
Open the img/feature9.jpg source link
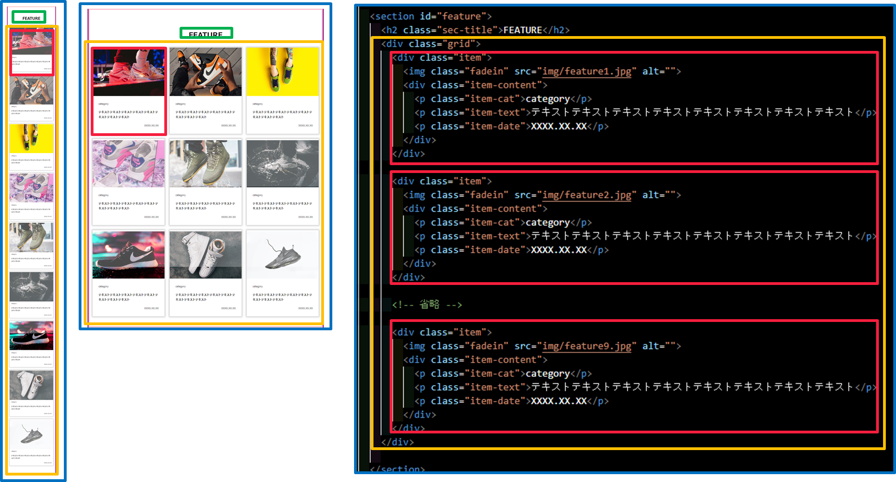[x=586, y=346]
